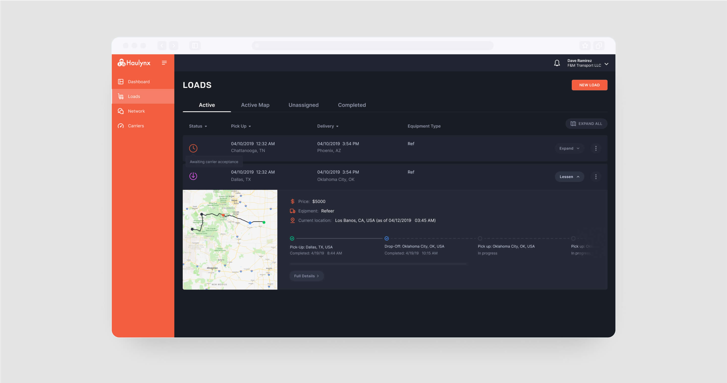
Task: Open Carriers from the sidebar
Action: pos(136,126)
